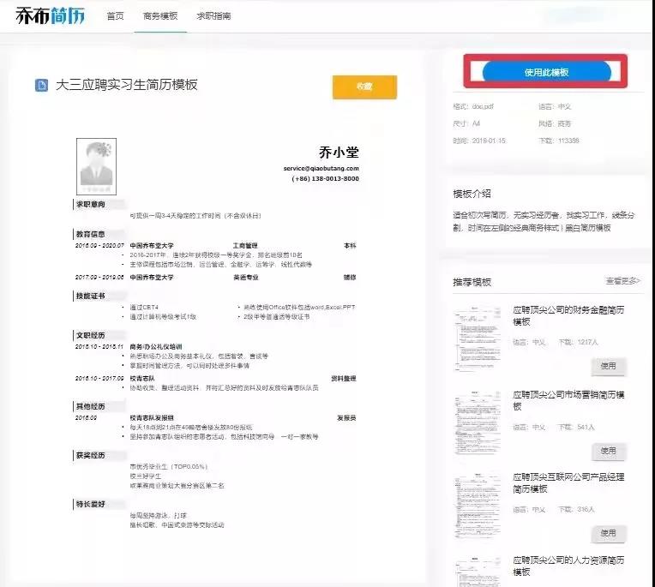Expand recommended templates via 查看更多

[622, 281]
